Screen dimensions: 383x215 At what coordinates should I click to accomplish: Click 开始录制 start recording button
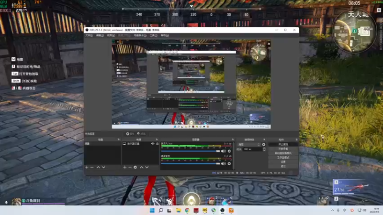coord(283,149)
